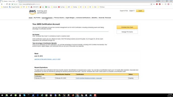Click the browser address bar URL

point(29,4)
